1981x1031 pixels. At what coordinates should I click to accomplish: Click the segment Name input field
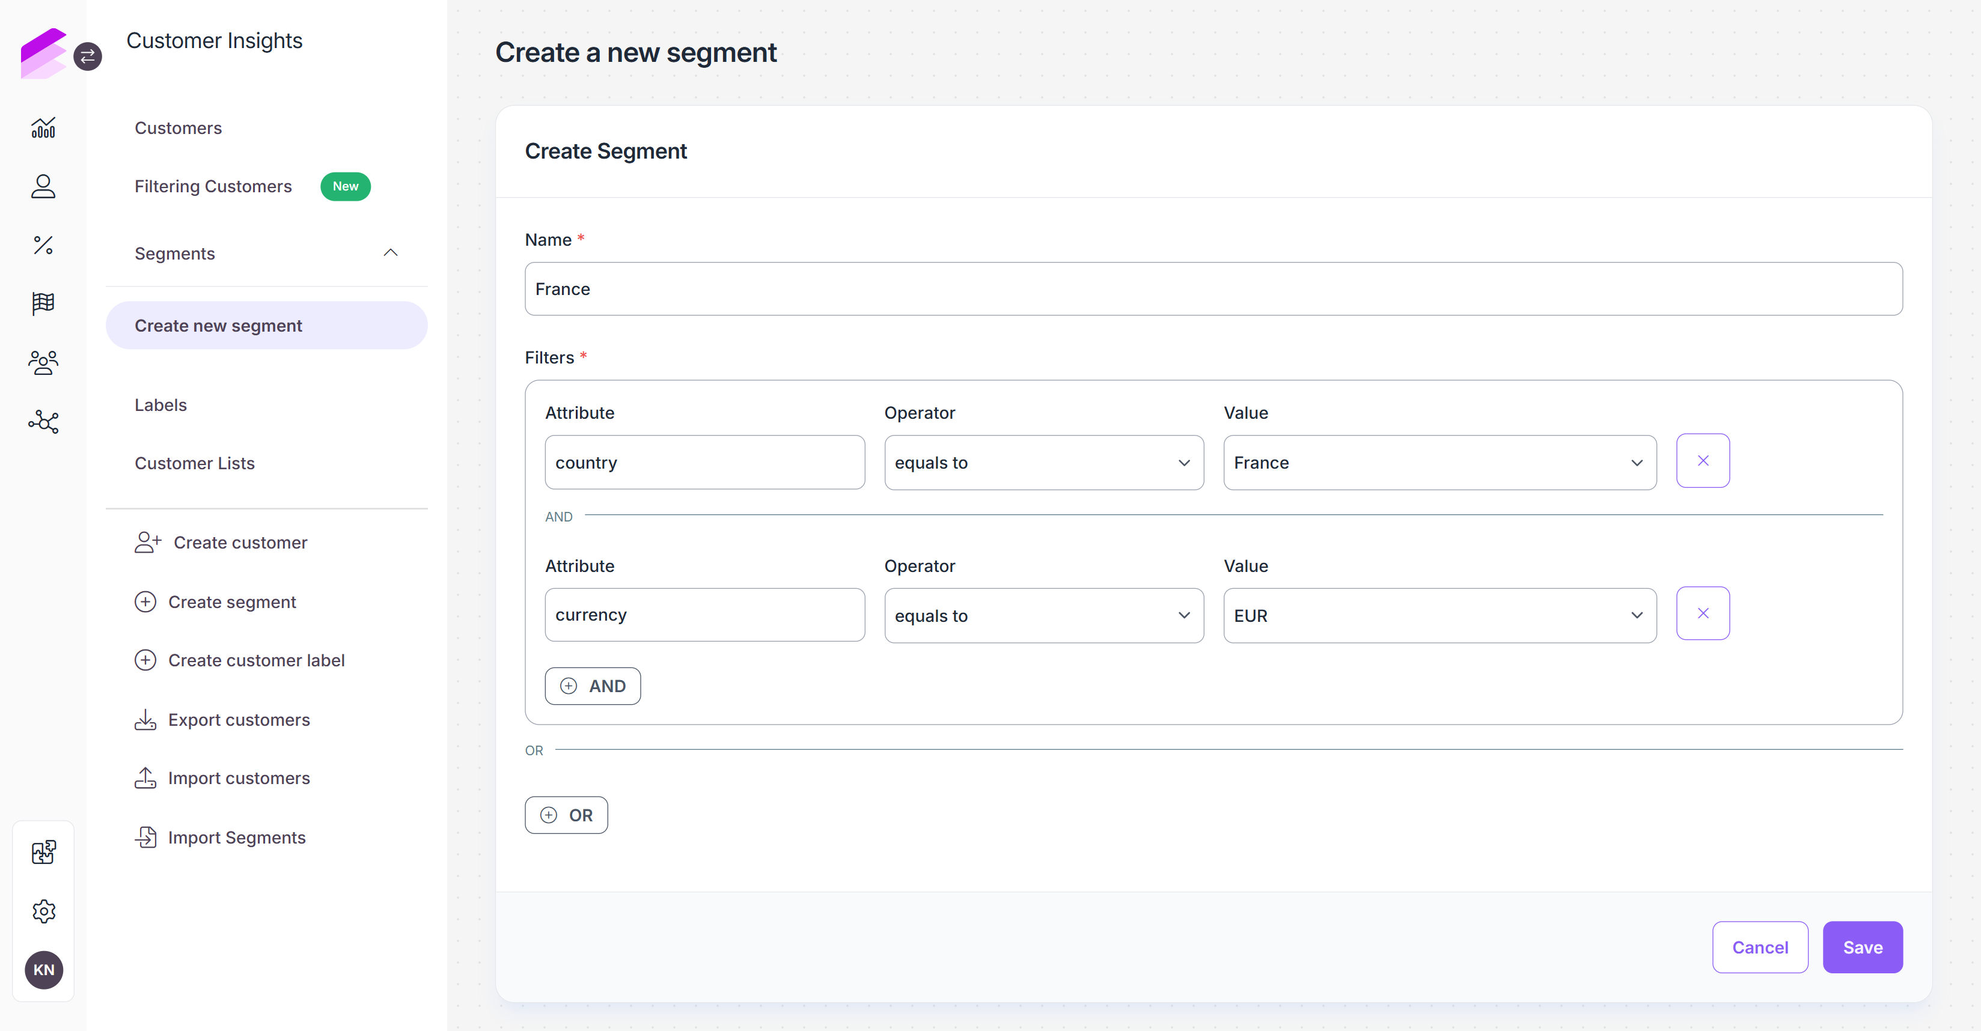tap(1213, 289)
